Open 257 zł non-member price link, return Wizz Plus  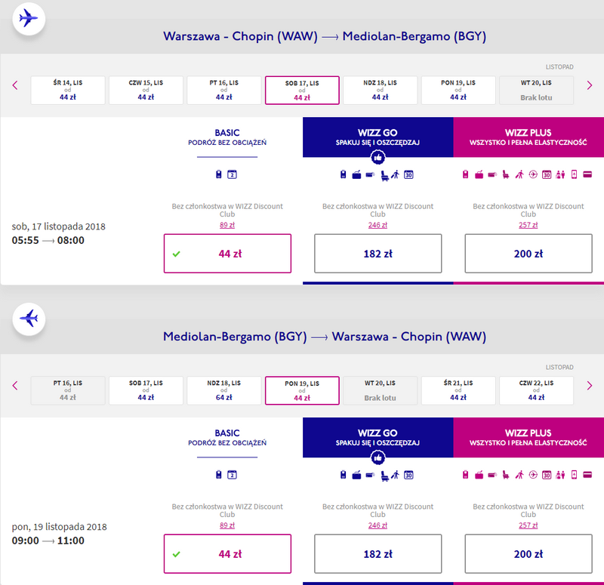tap(528, 525)
